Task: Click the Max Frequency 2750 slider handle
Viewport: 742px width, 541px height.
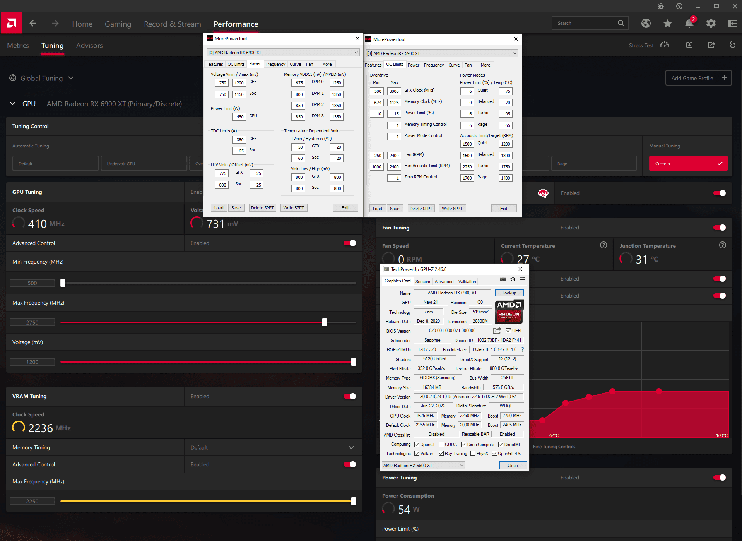Action: [x=324, y=322]
